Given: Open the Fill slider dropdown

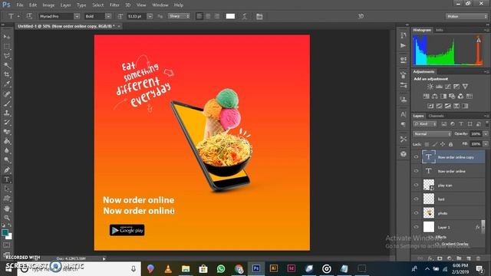Looking at the screenshot, I should pos(486,144).
